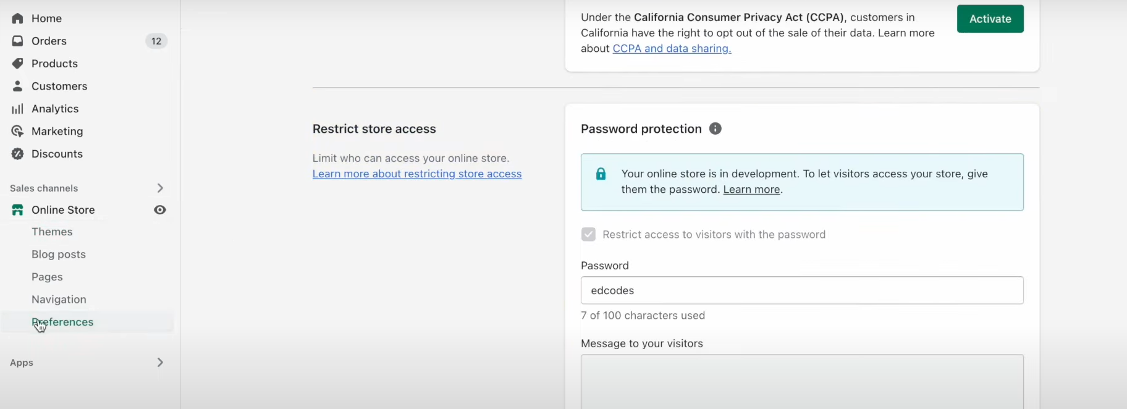Go to Navigation in the sidebar
Viewport: 1127px width, 409px height.
(59, 300)
